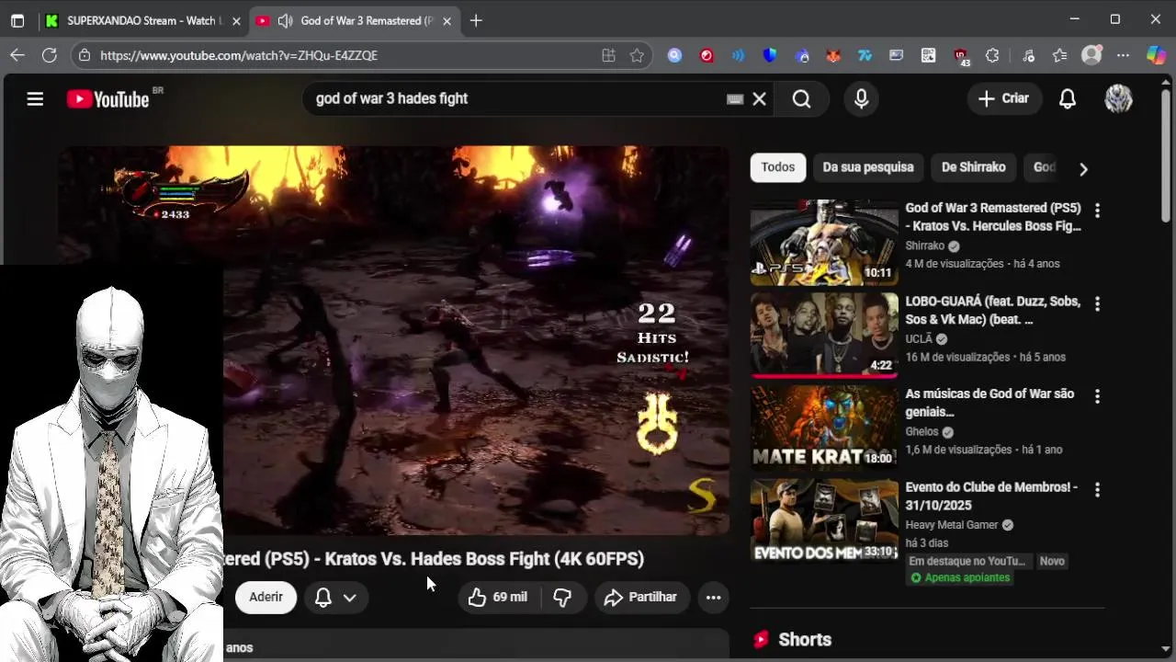Open options for Evento do Clube video
The height and width of the screenshot is (662, 1176).
[1097, 490]
